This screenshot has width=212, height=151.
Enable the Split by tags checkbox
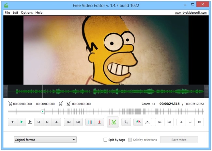click(x=105, y=140)
